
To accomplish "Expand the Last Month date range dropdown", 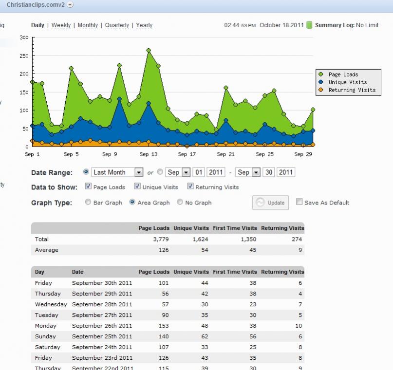I will click(x=138, y=172).
